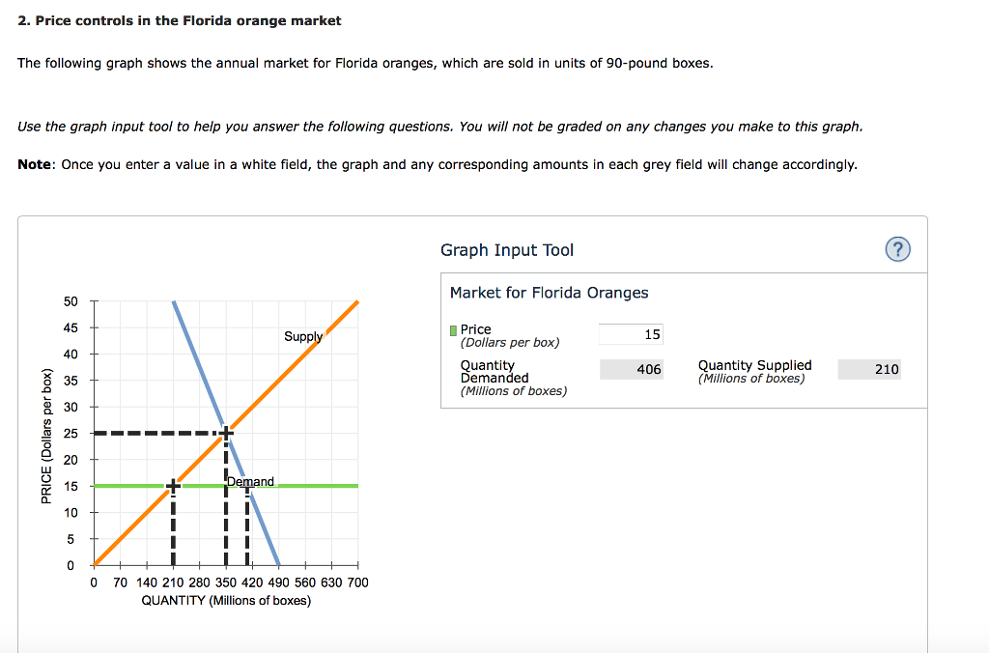Click the Supply label on the graph
This screenshot has height=653, width=989.
pos(303,336)
